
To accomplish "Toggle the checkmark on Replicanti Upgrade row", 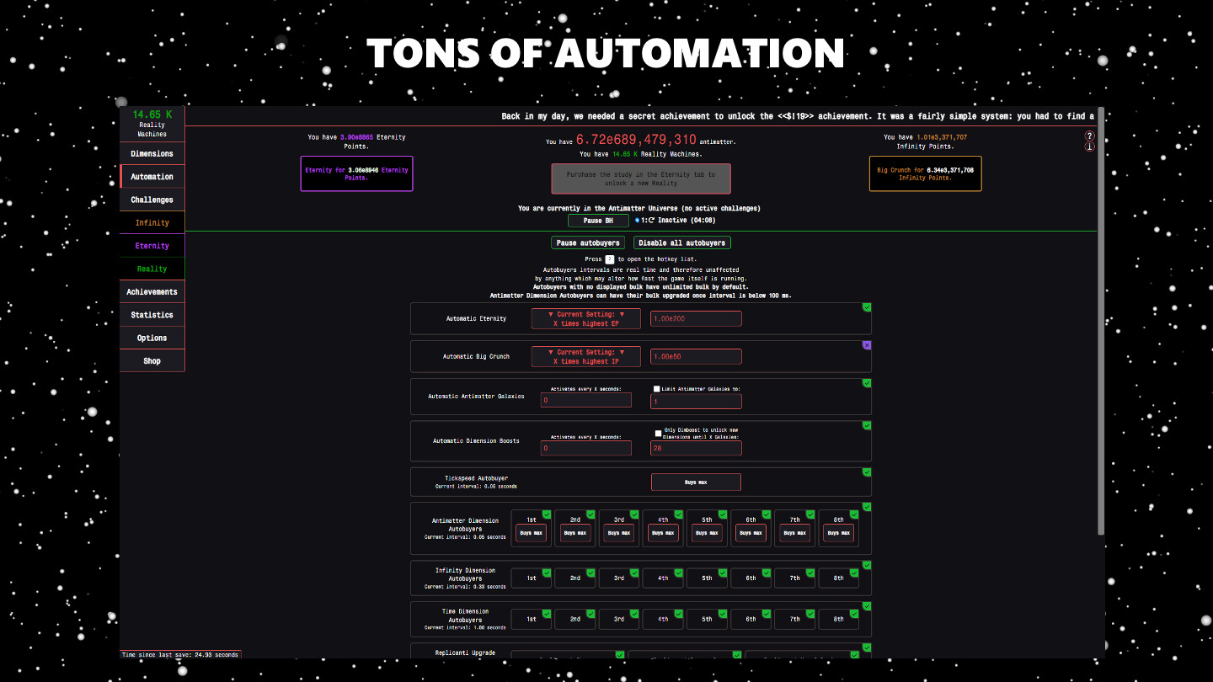I will pyautogui.click(x=866, y=647).
